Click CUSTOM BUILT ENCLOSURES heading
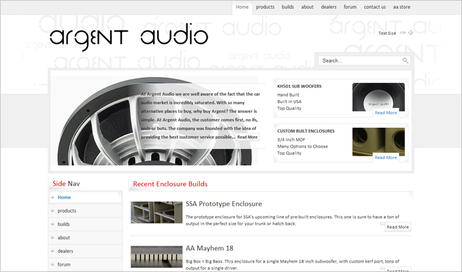Image resolution: width=462 pixels, height=272 pixels. (306, 131)
